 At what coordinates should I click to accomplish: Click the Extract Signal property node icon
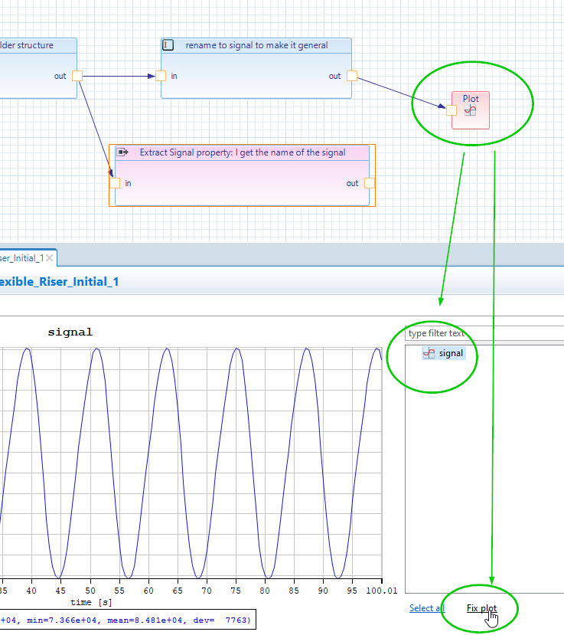[122, 152]
